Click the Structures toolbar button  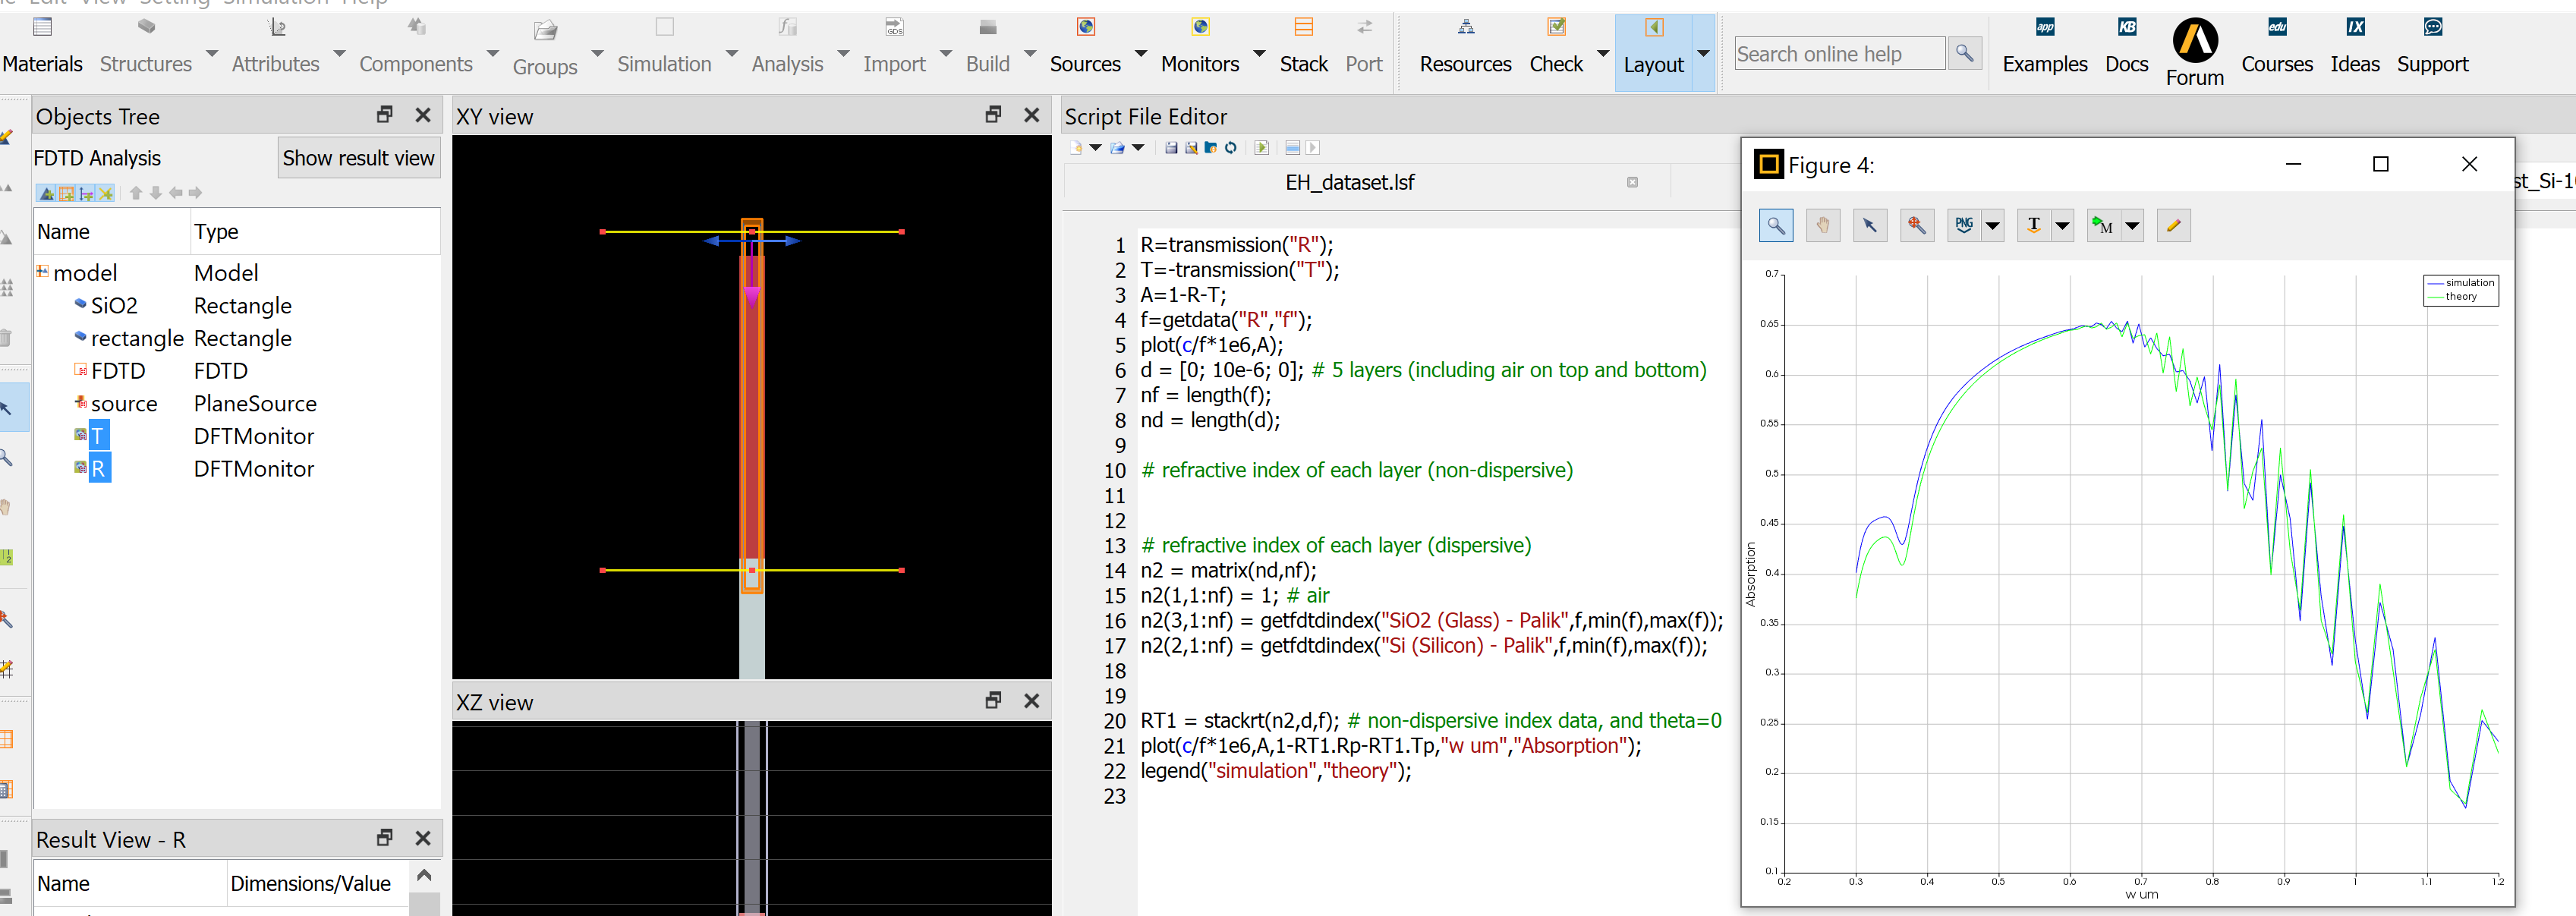146,48
